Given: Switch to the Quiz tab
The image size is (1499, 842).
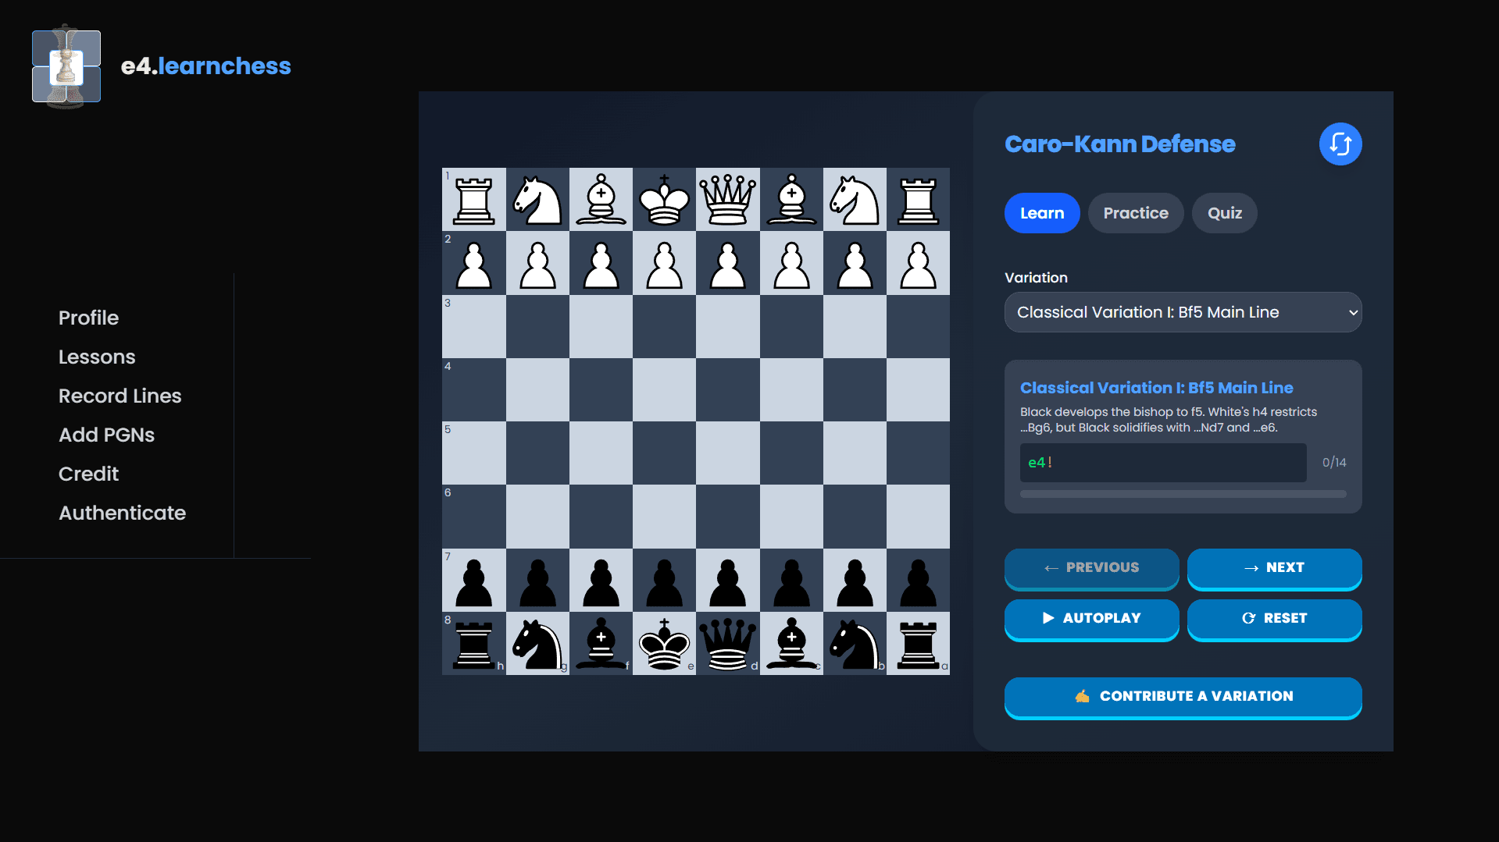Looking at the screenshot, I should click(1224, 212).
